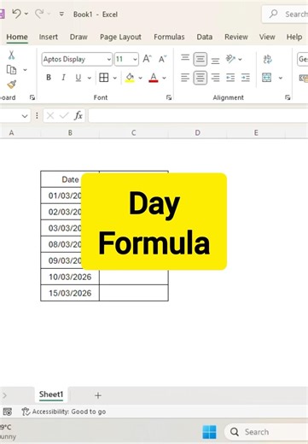308x444 pixels.
Task: Open the View tab
Action: [x=267, y=37]
